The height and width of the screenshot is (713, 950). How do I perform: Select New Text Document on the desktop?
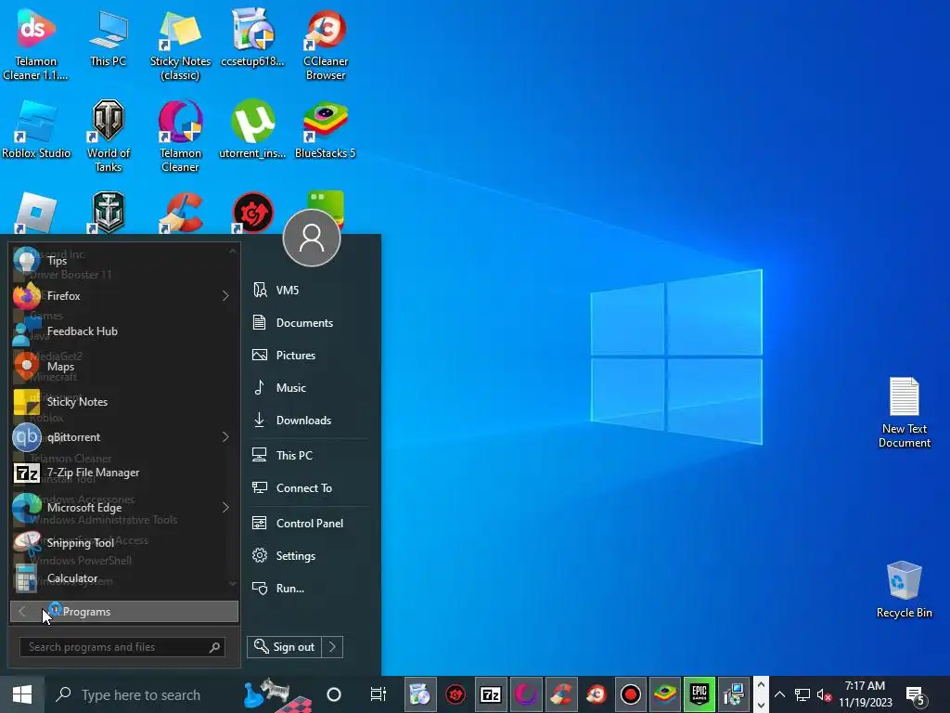click(904, 412)
